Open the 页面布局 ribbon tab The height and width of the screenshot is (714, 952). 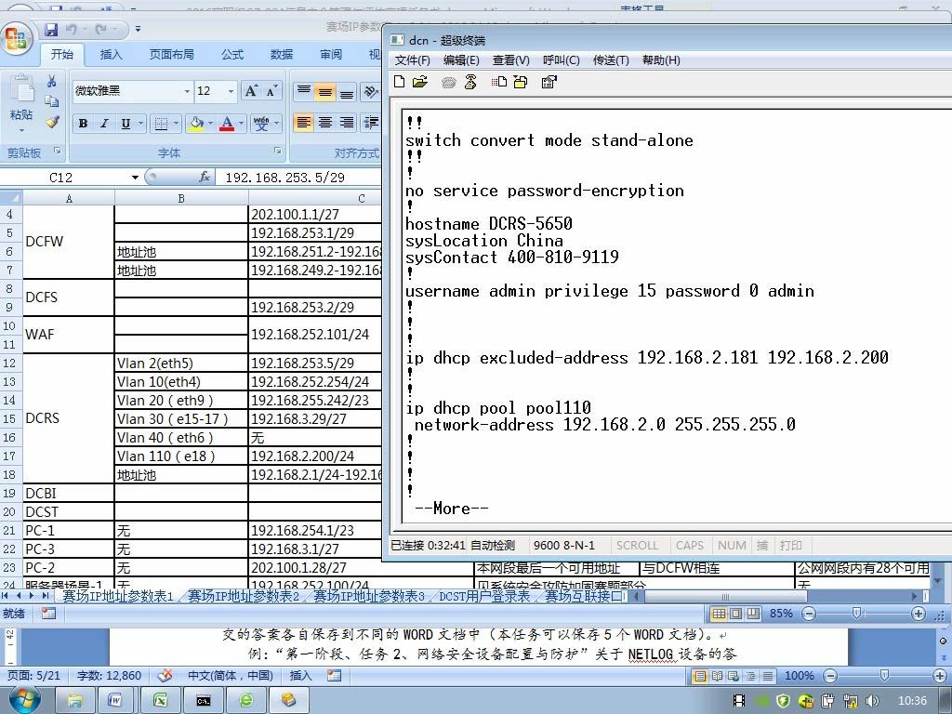pos(172,55)
